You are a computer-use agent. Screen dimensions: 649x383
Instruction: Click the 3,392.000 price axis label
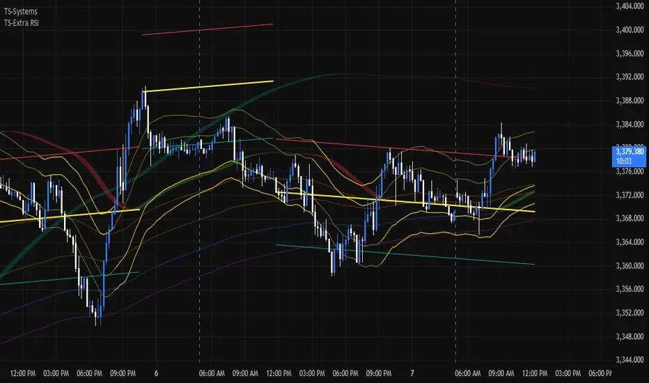[630, 77]
